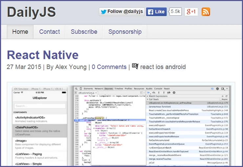Click the devtools device mode icon
243x167 pixels.
pyautogui.click(x=81, y=89)
